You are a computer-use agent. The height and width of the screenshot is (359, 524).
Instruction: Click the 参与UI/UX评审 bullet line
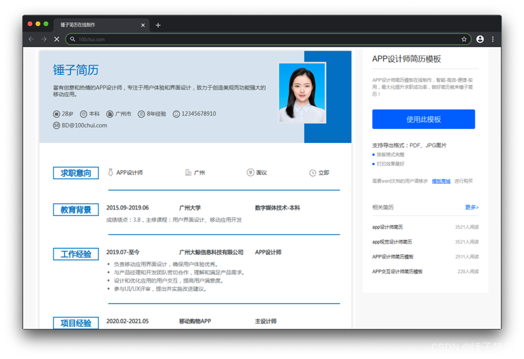[161, 289]
